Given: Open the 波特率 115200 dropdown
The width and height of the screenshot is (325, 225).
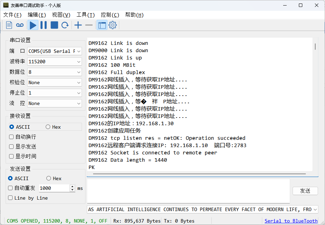Looking at the screenshot, I should coord(54,62).
